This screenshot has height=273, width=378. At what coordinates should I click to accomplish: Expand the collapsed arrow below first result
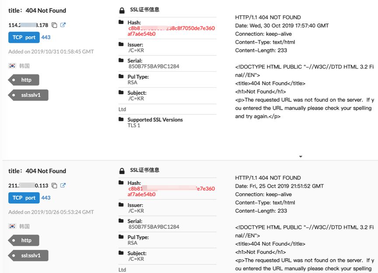[x=301, y=156]
